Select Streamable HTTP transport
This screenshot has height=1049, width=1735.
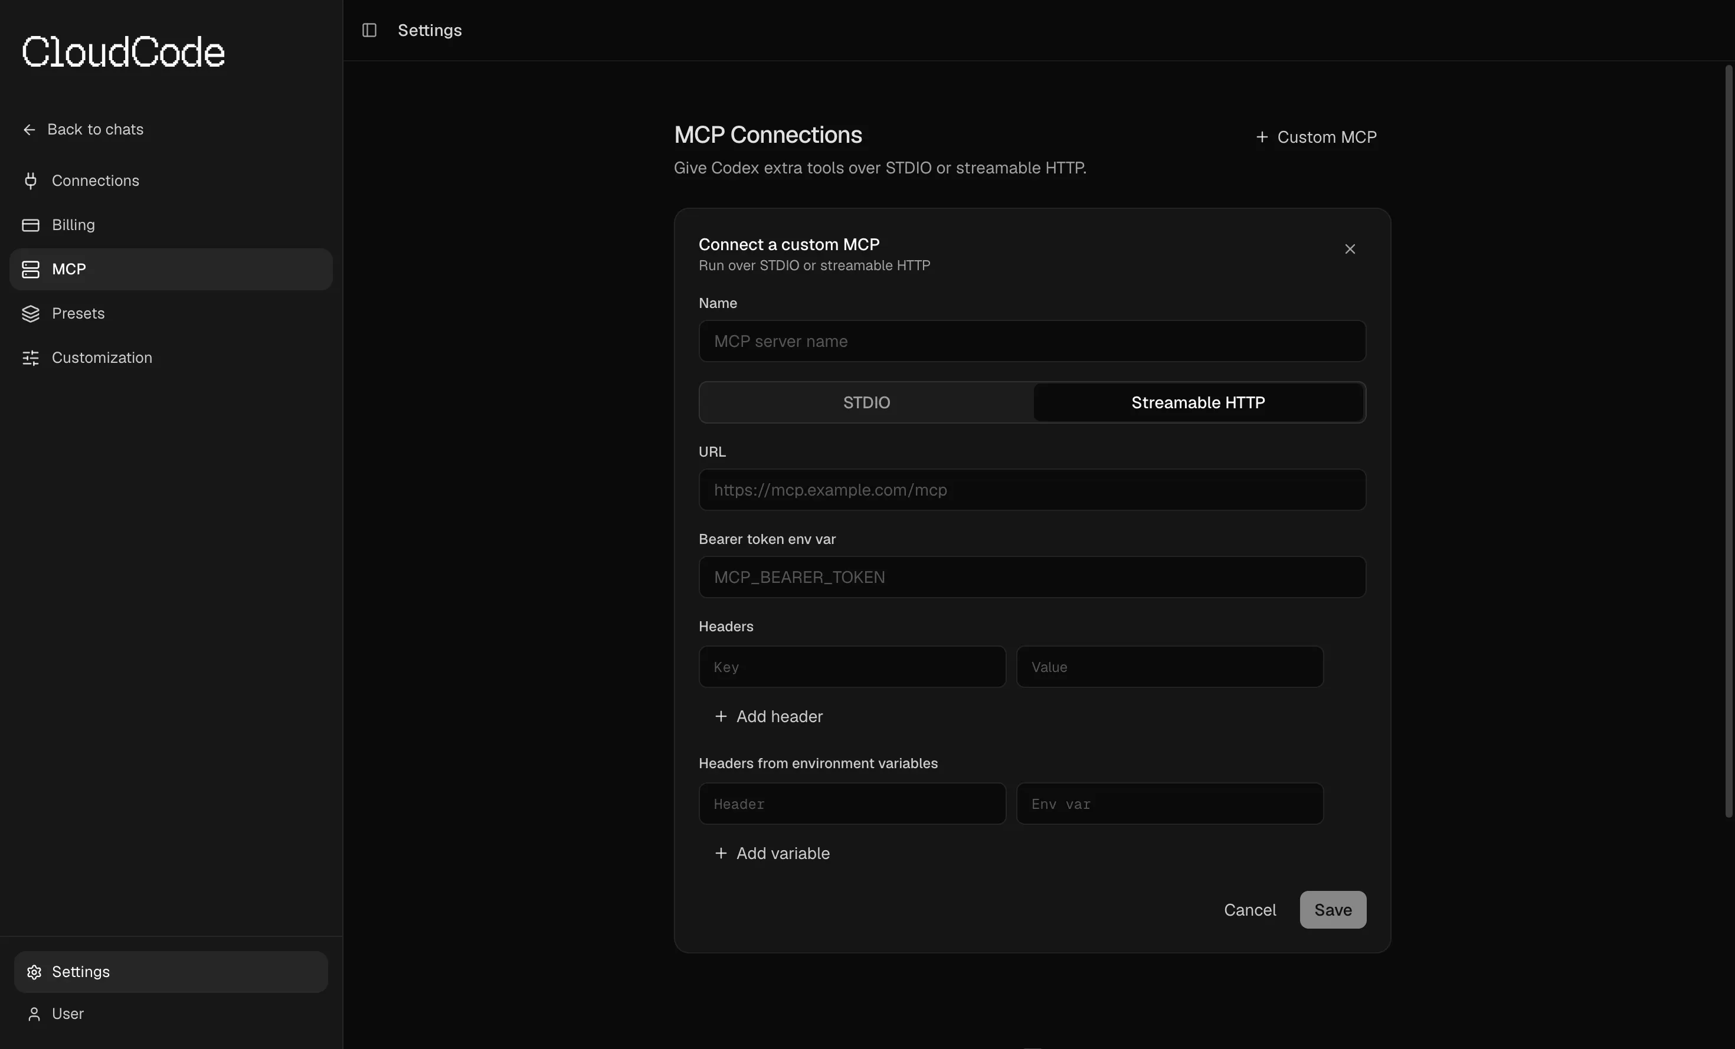1198,403
